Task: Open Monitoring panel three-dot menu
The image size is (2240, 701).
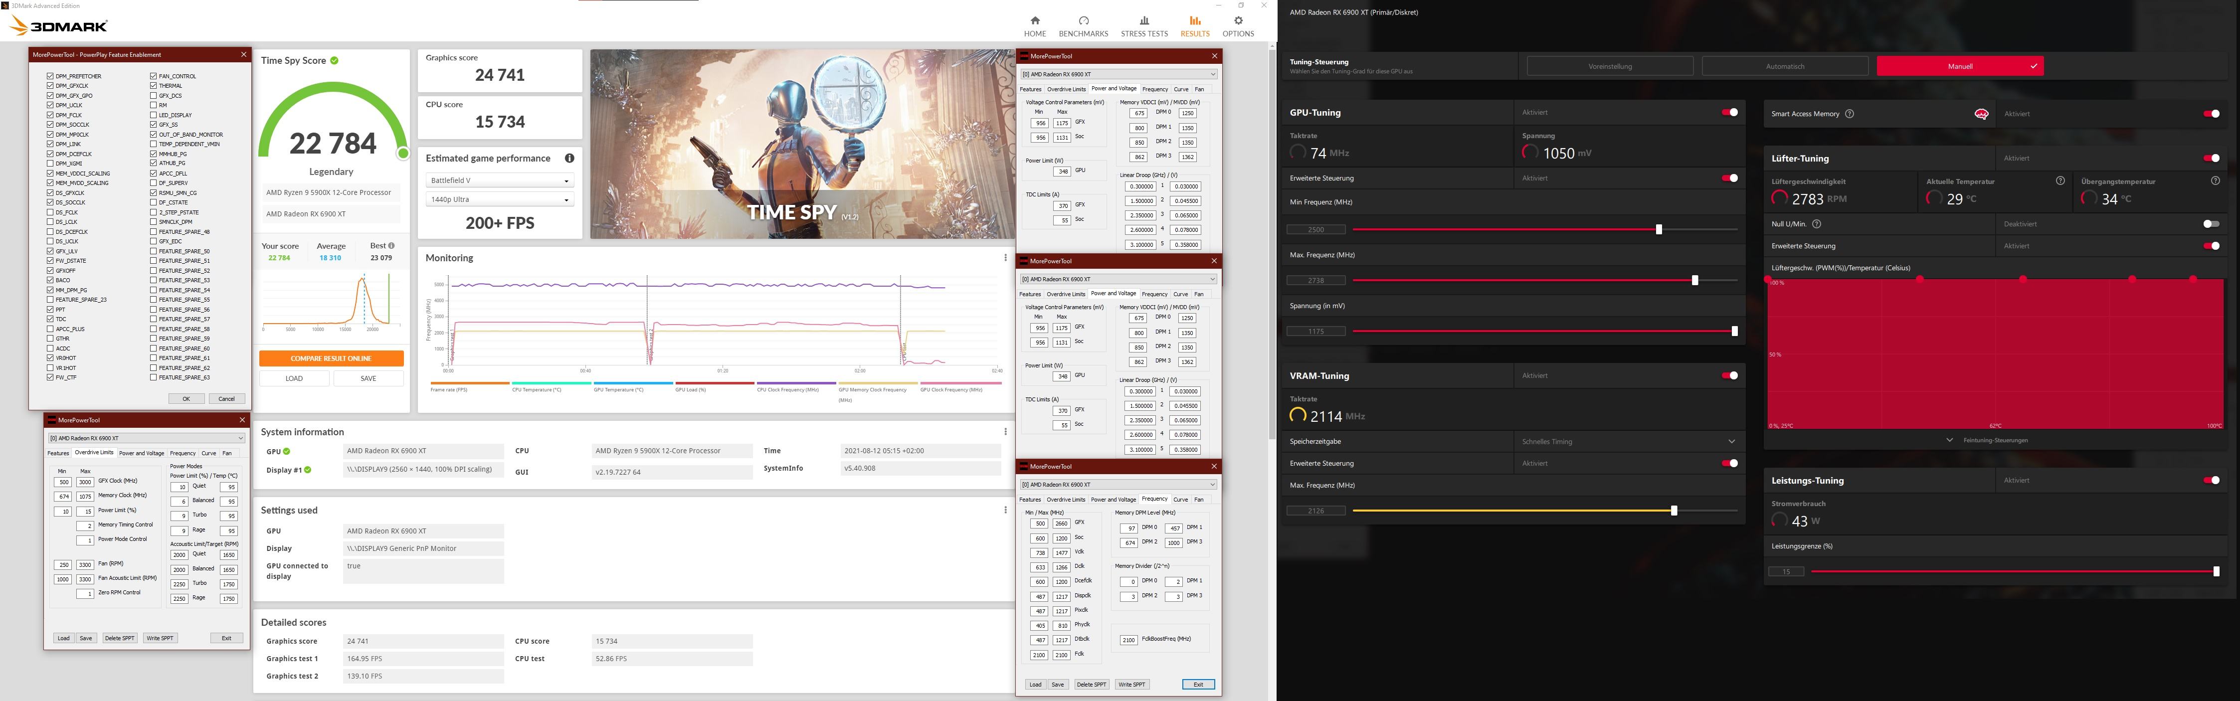Action: click(1005, 258)
